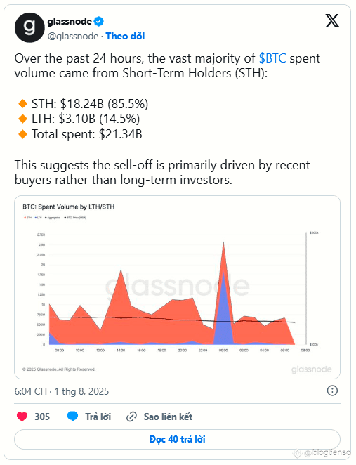Open the glassnode display name
356x465 pixels.
pos(70,21)
